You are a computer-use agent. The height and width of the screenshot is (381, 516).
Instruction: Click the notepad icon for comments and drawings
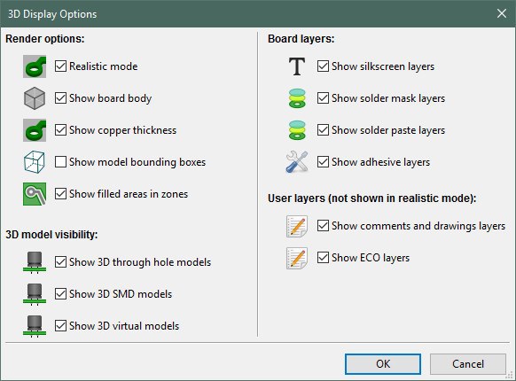(x=297, y=226)
